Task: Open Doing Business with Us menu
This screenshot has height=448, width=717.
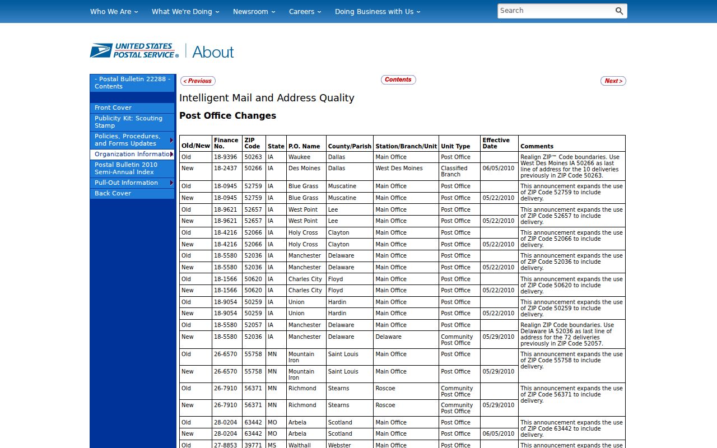Action: 378,11
